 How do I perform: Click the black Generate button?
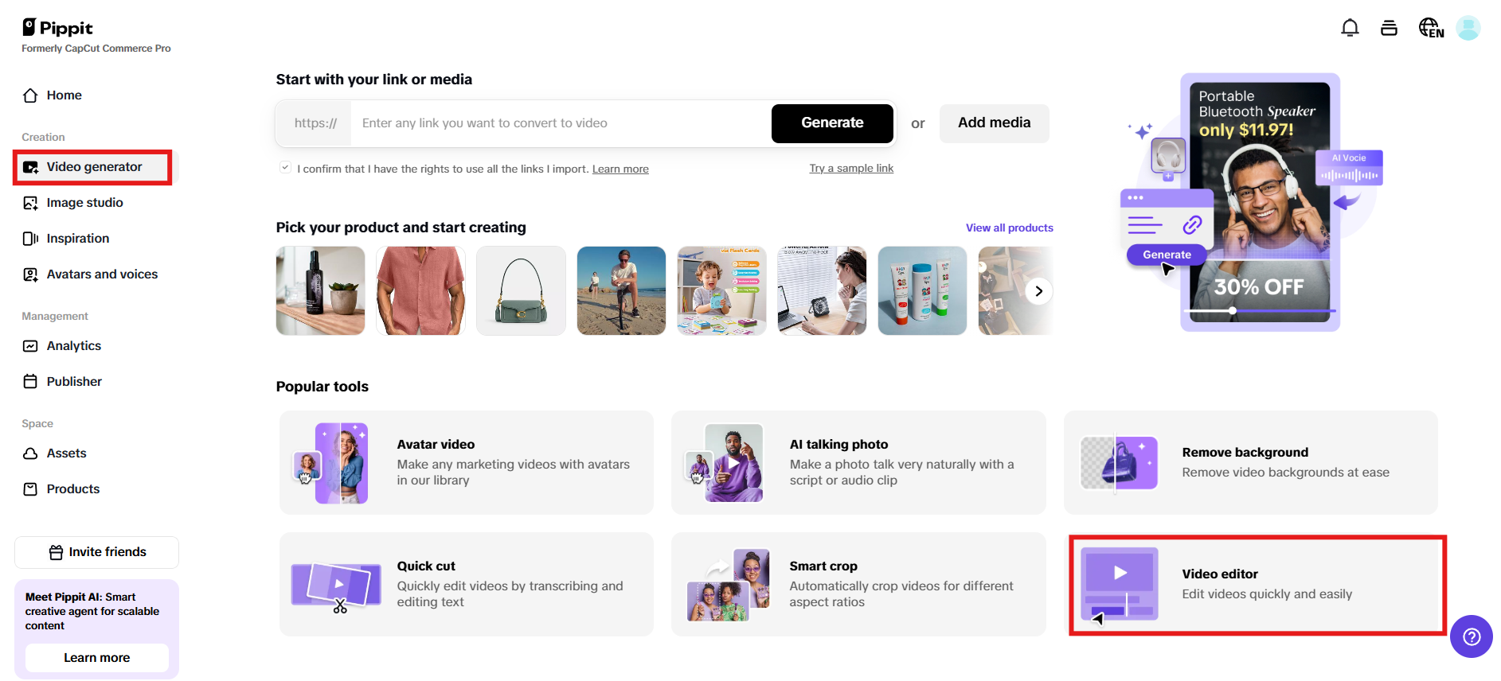pos(832,123)
